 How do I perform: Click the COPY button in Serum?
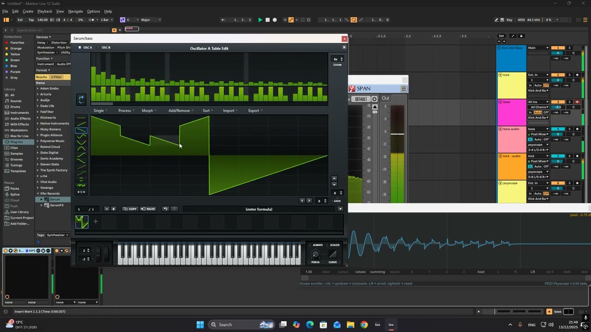(130, 209)
